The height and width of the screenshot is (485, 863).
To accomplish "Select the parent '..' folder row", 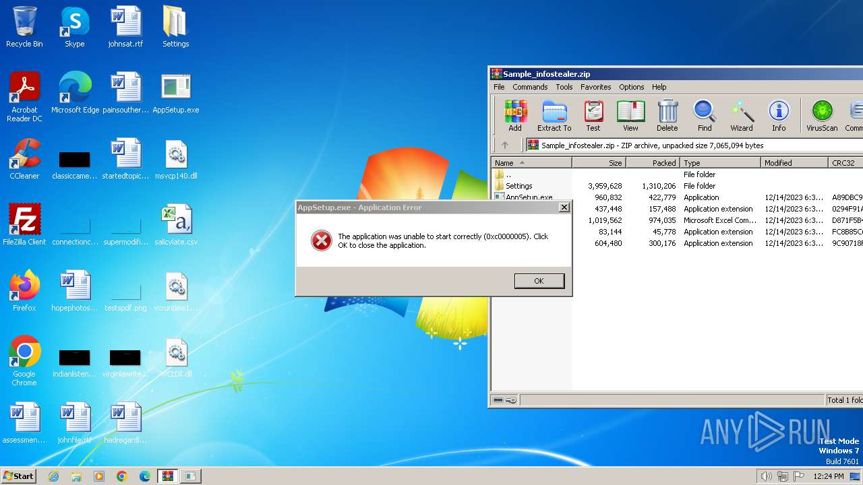I will tap(677, 174).
